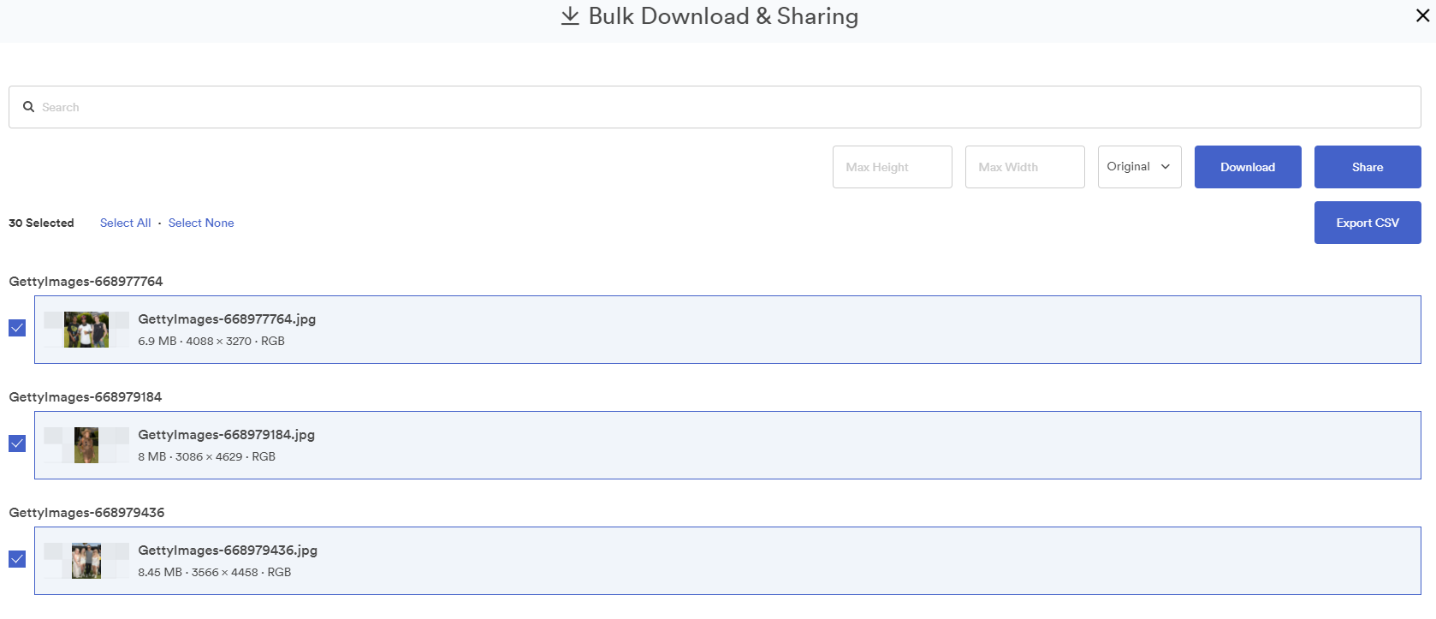
Task: Open thumbnail of GettyImages-668979436.jpg
Action: 86,561
